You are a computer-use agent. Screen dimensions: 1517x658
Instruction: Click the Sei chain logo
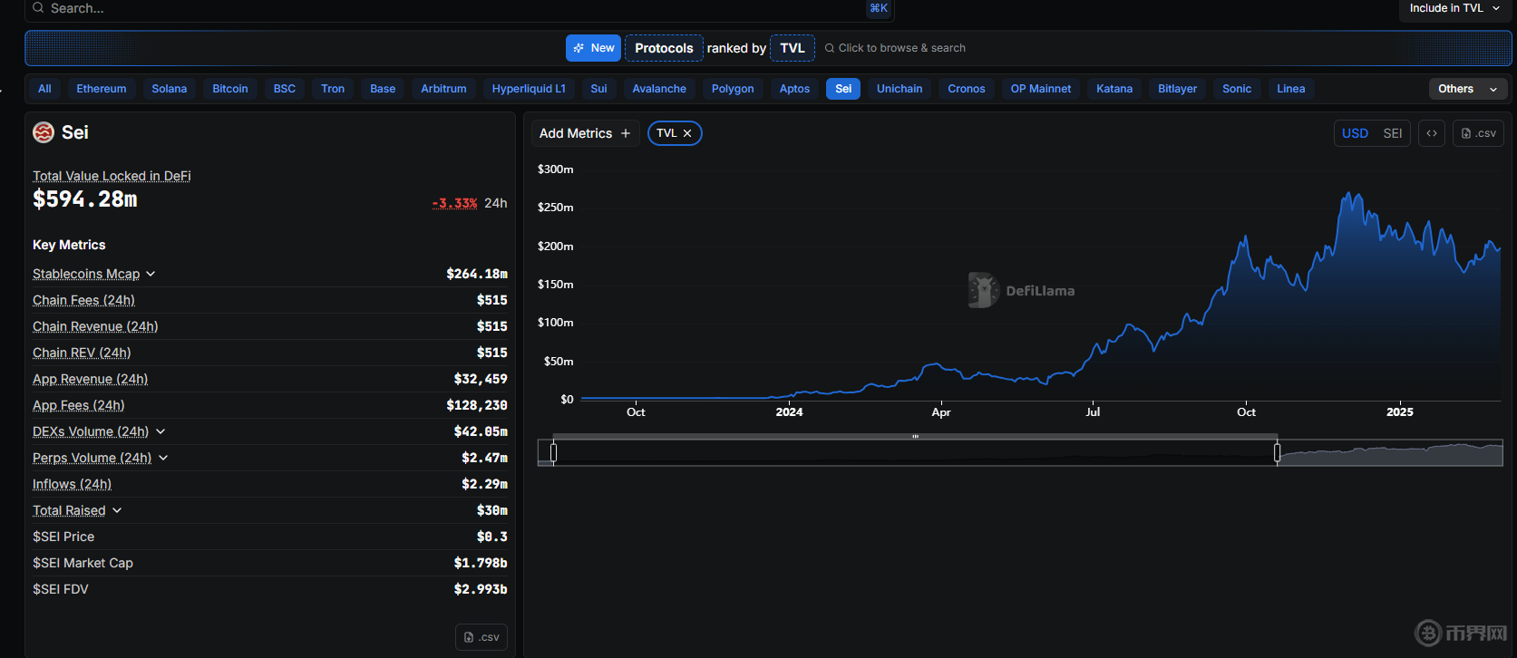tap(44, 132)
